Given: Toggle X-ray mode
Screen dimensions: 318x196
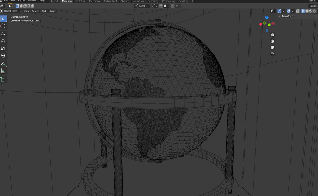Looking at the screenshot, I should tap(298, 11).
